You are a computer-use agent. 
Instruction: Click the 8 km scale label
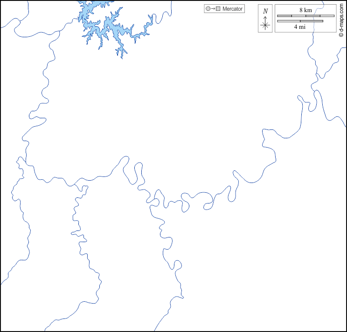pos(305,10)
